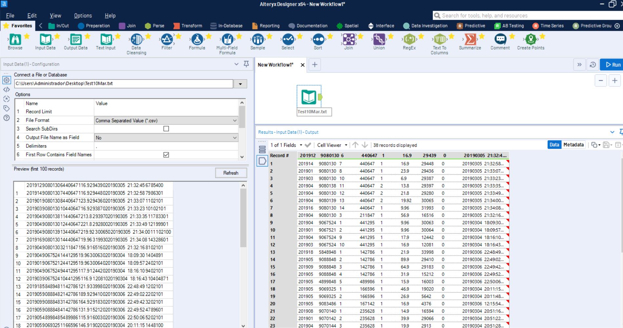Open the file path connection dropdown arrow
623x328 pixels.
tap(240, 84)
